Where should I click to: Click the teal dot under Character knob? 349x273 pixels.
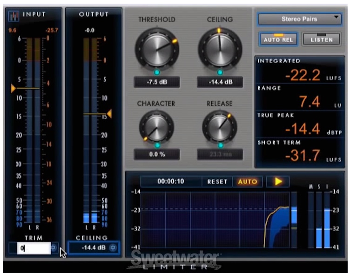tap(157, 145)
